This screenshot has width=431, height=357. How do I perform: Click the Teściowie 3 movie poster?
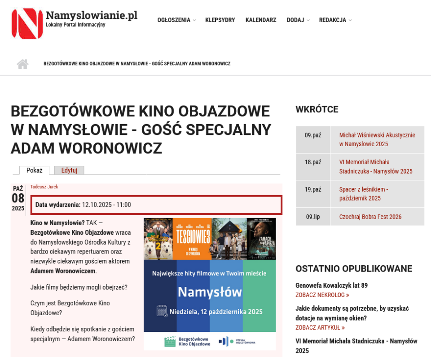coord(192,239)
